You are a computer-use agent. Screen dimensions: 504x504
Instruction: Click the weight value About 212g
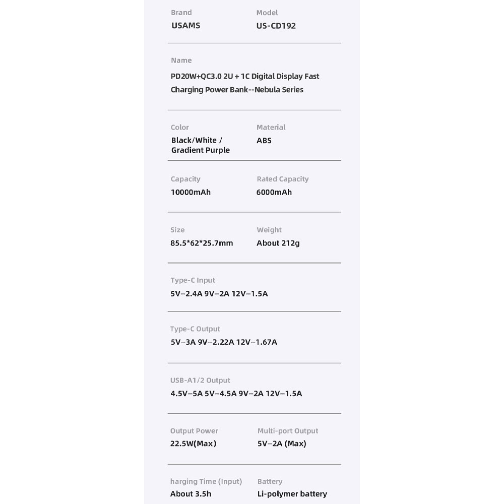click(x=278, y=243)
